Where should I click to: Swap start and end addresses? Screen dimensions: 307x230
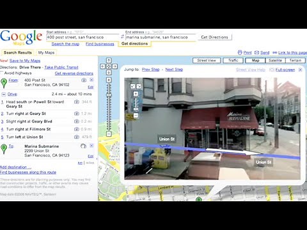[x=122, y=37]
